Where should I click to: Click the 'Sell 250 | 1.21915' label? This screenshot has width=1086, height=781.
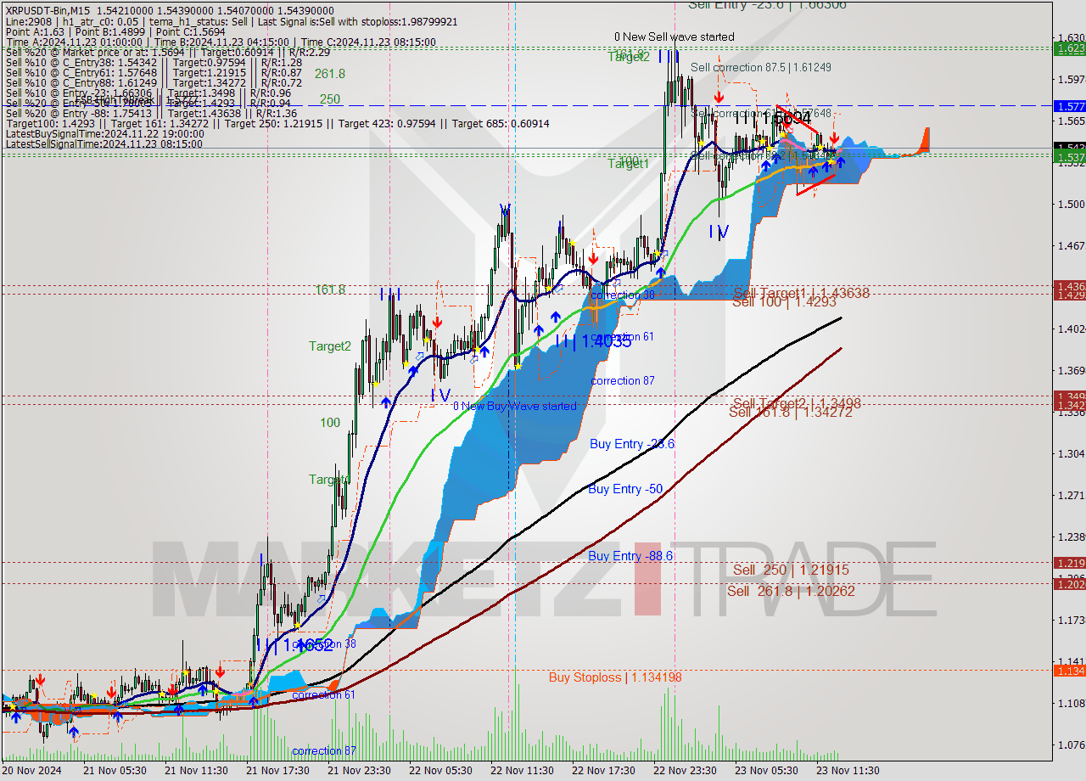click(791, 570)
